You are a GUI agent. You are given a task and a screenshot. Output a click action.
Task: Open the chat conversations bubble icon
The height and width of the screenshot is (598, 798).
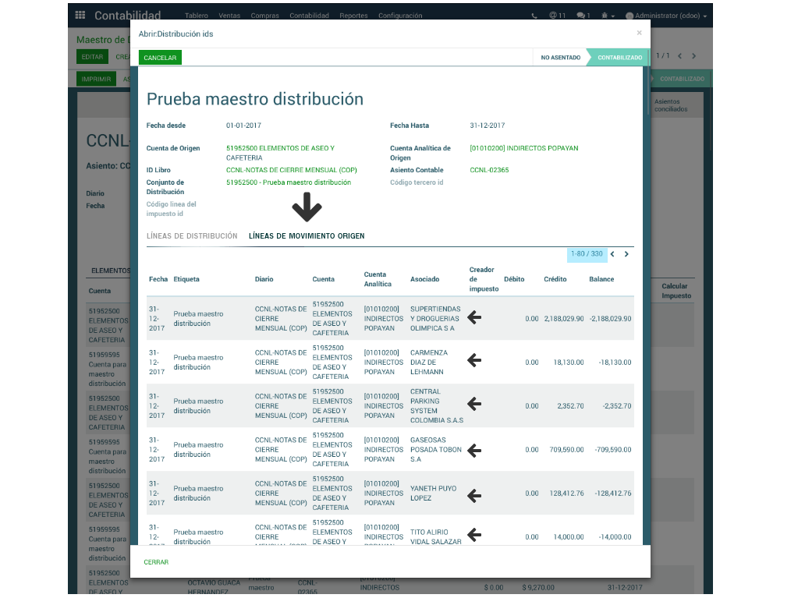pos(583,16)
